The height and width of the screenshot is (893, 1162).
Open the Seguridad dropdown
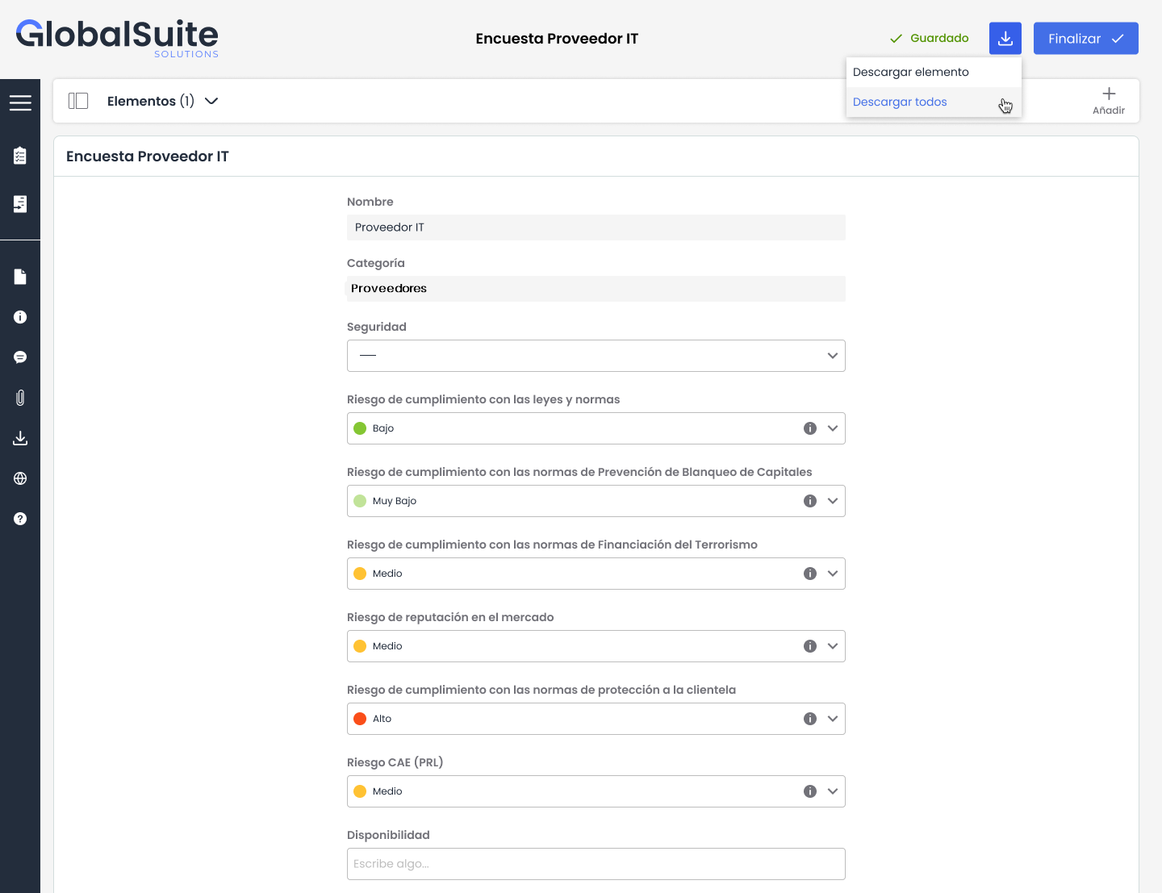click(x=596, y=356)
